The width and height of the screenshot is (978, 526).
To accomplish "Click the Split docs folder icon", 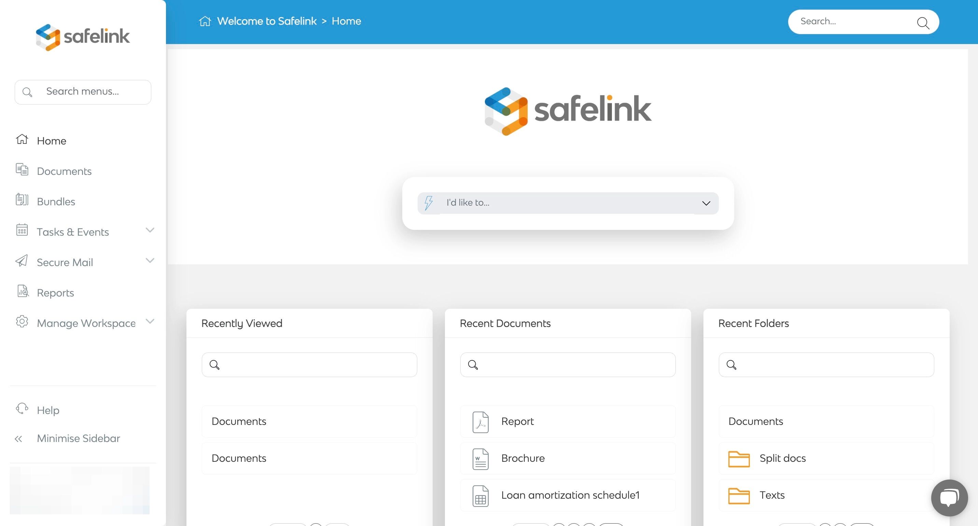I will coord(738,459).
